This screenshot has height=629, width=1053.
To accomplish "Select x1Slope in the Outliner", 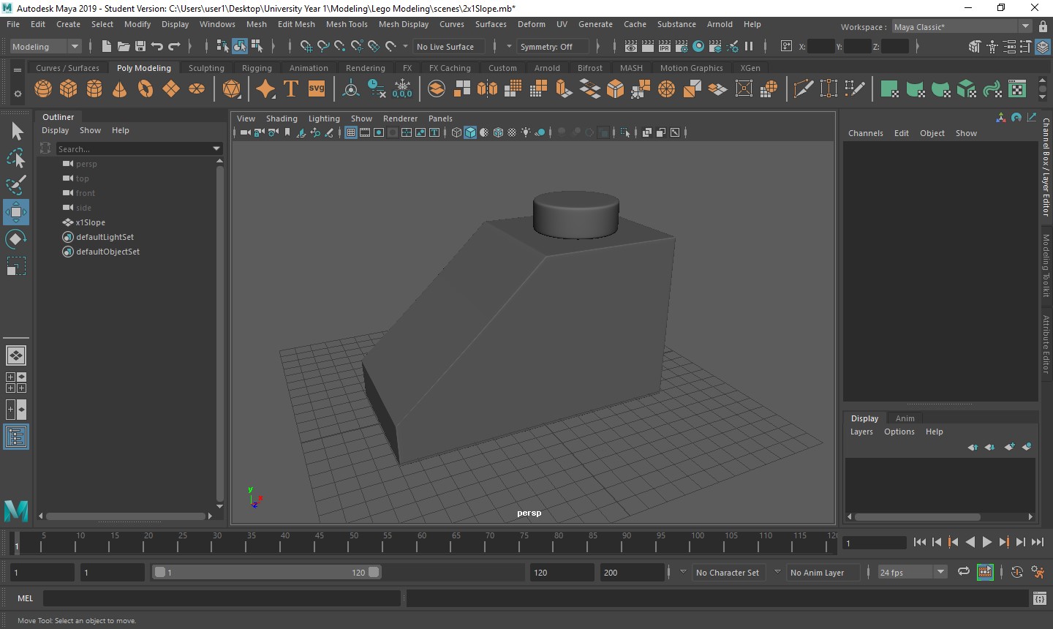I will pyautogui.click(x=91, y=222).
